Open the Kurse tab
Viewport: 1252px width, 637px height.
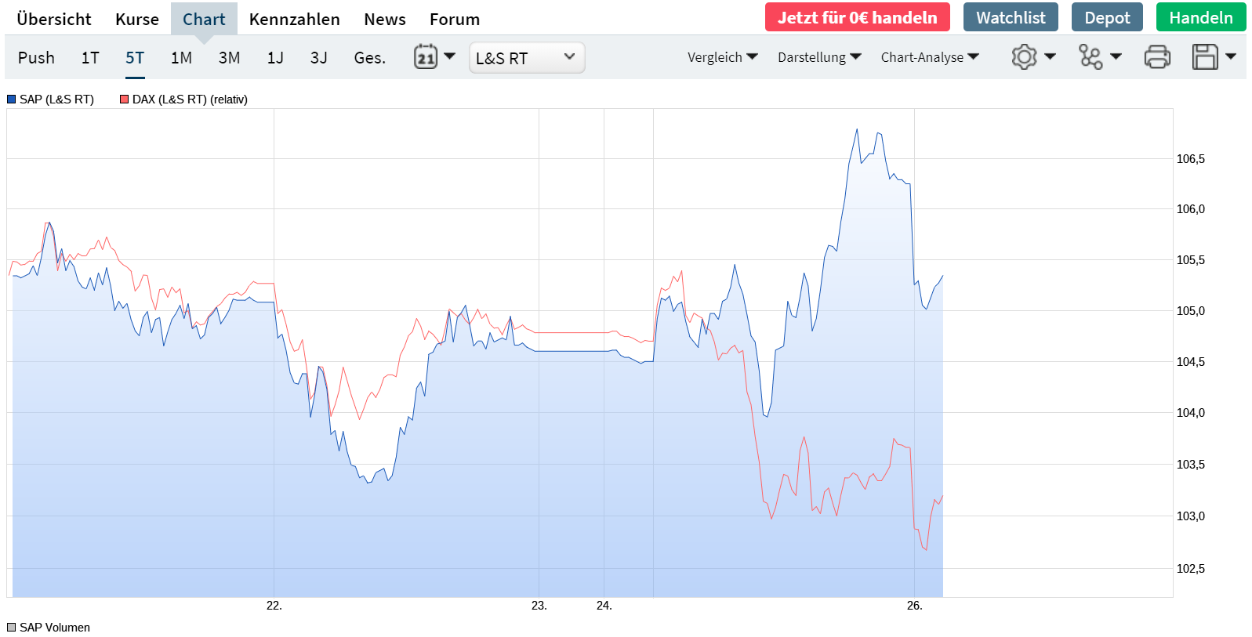pos(137,19)
